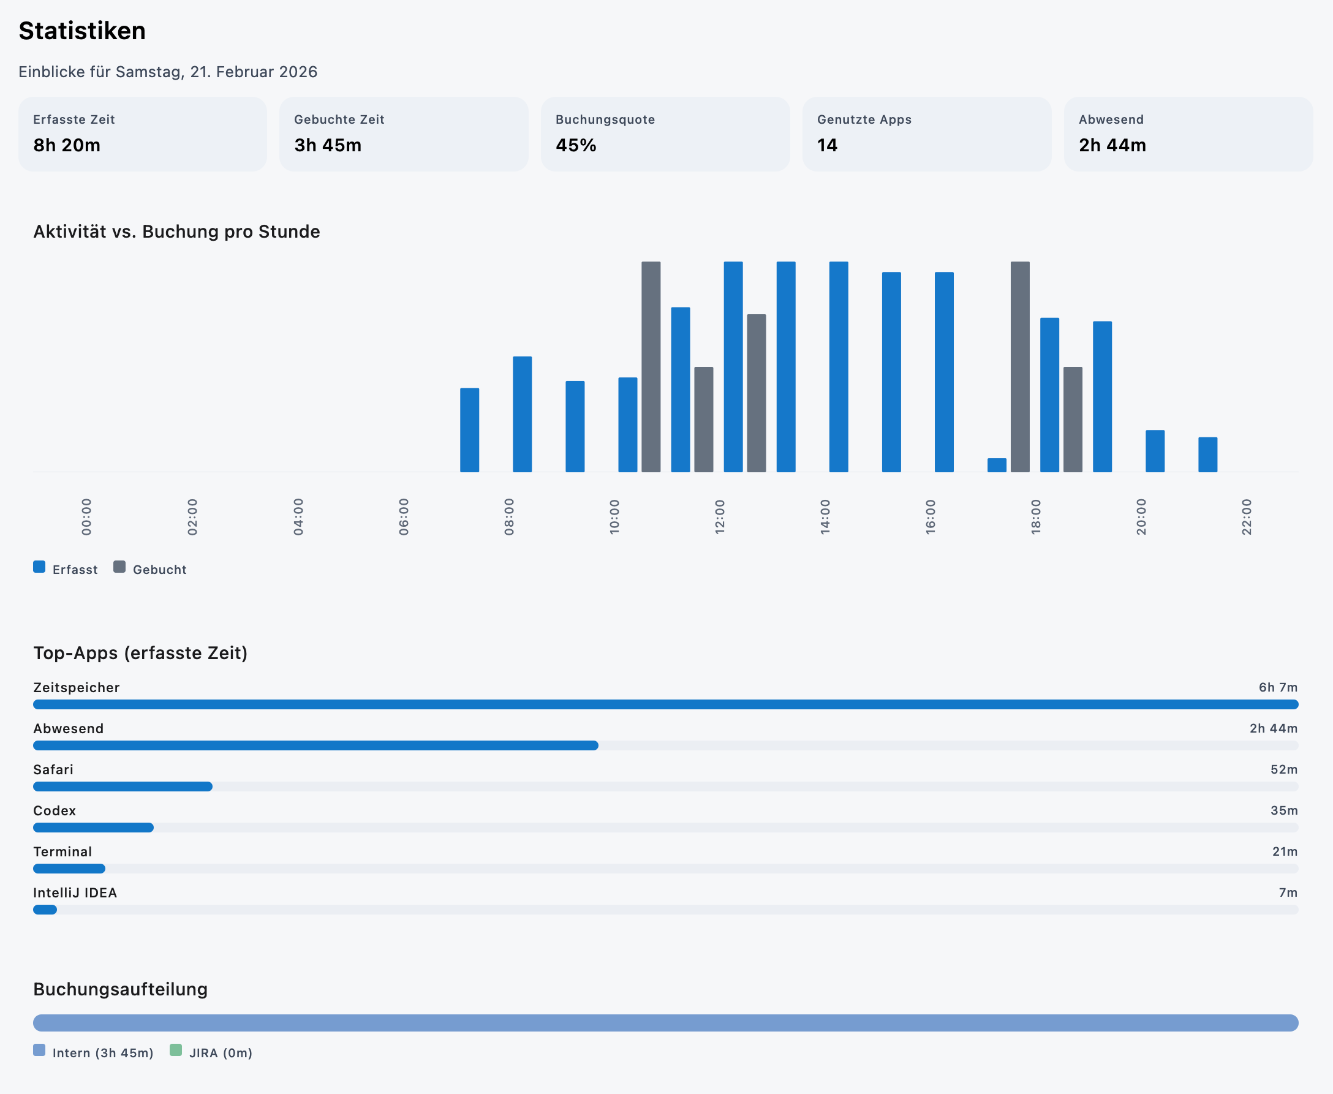Toggle the gray "Gebucht" legend swatch
Screen dimensions: 1333x1094
tap(118, 567)
